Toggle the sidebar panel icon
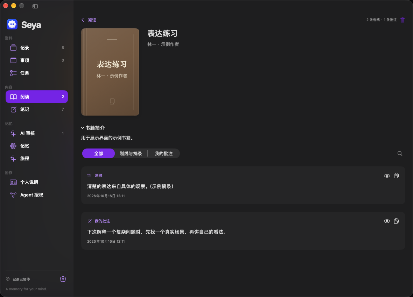This screenshot has width=413, height=297. coord(35,6)
